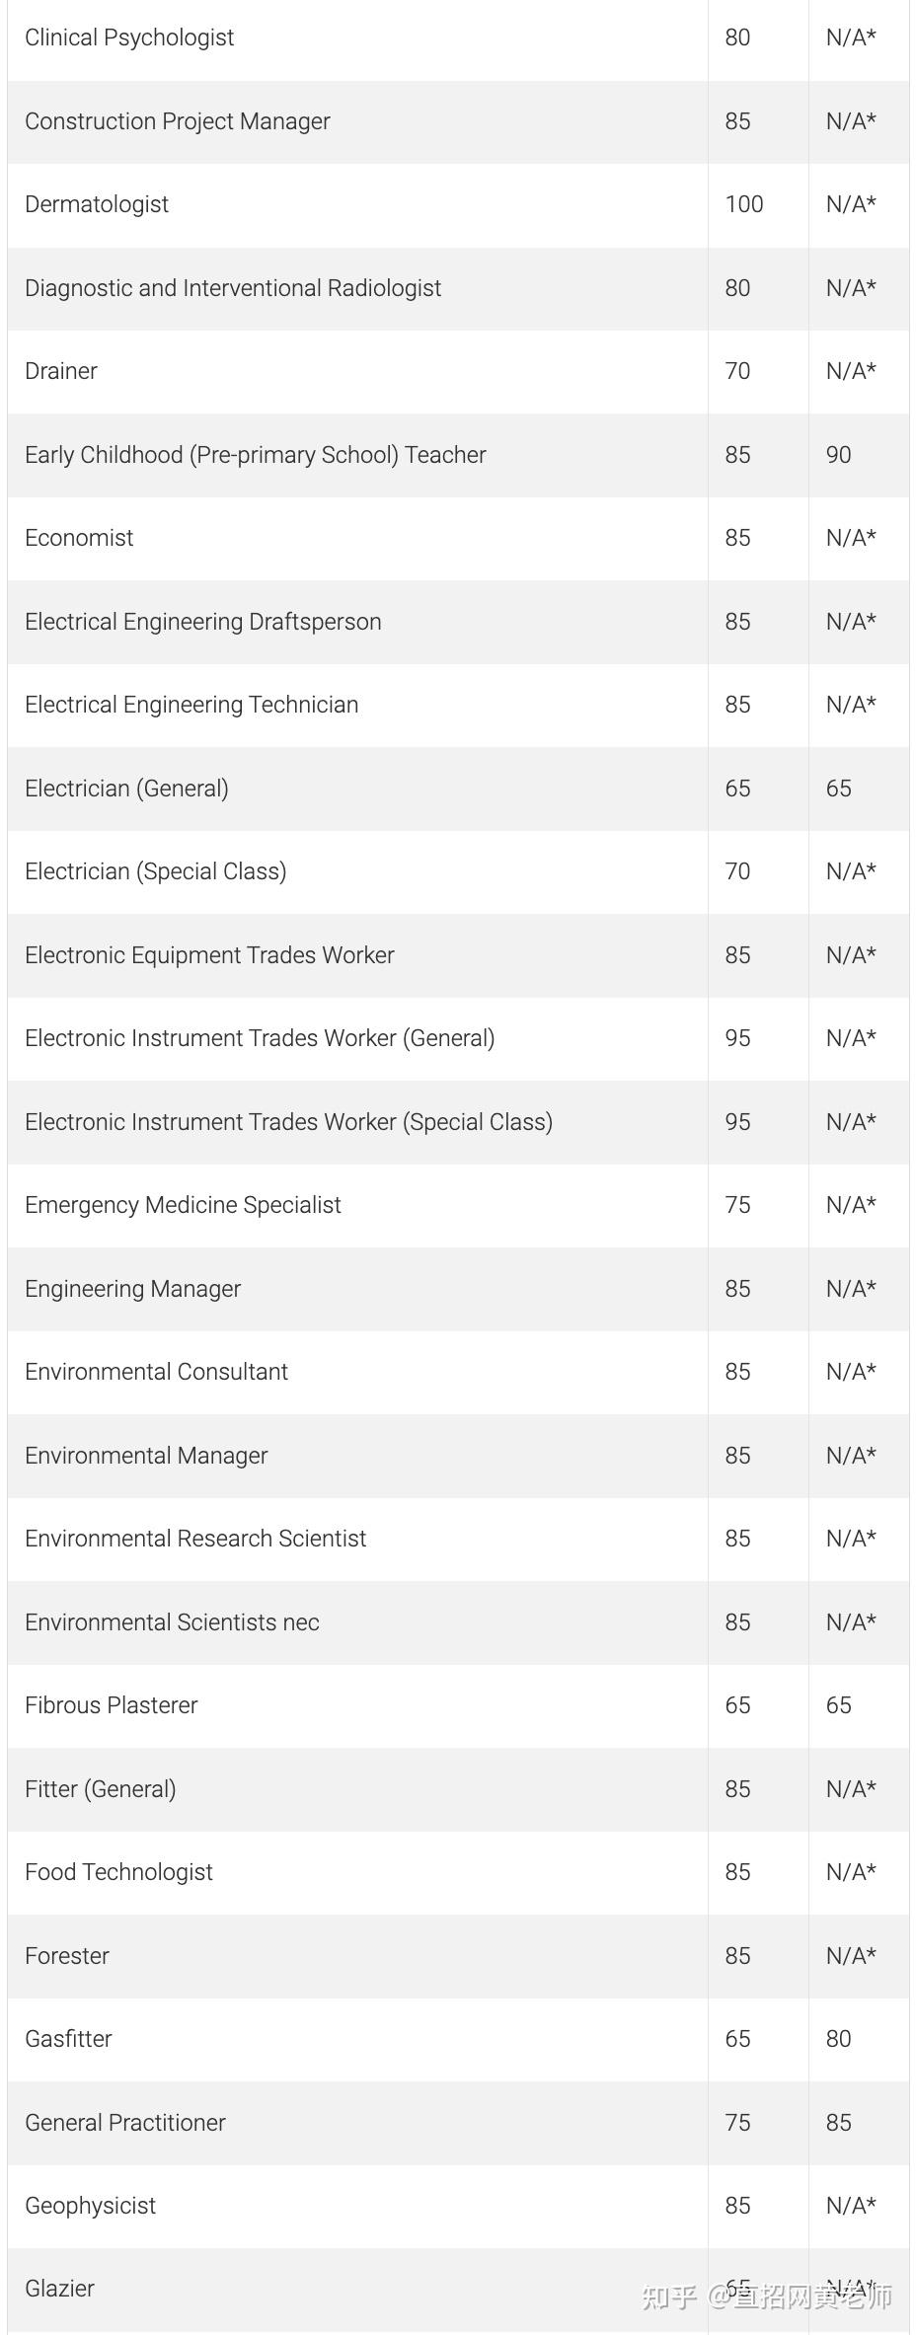Select the Food Technologist row label
The image size is (916, 2335).
tap(118, 1872)
